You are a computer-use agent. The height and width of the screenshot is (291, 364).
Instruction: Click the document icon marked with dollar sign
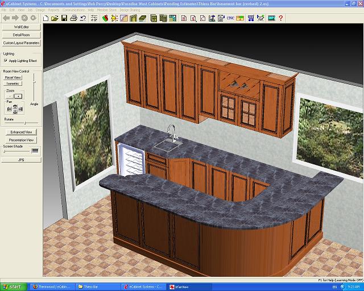[x=193, y=18]
